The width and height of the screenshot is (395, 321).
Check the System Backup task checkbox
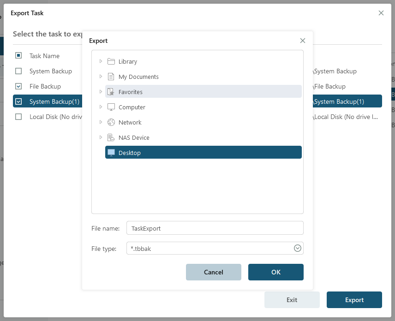pyautogui.click(x=18, y=71)
